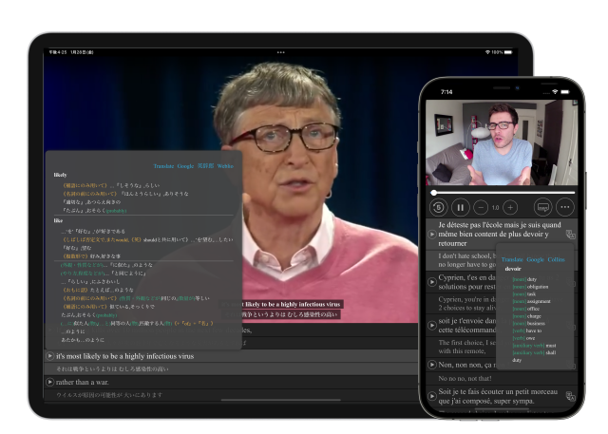Tap the 5-second rewind icon on iPhone
This screenshot has width=608, height=434.
pyautogui.click(x=439, y=208)
